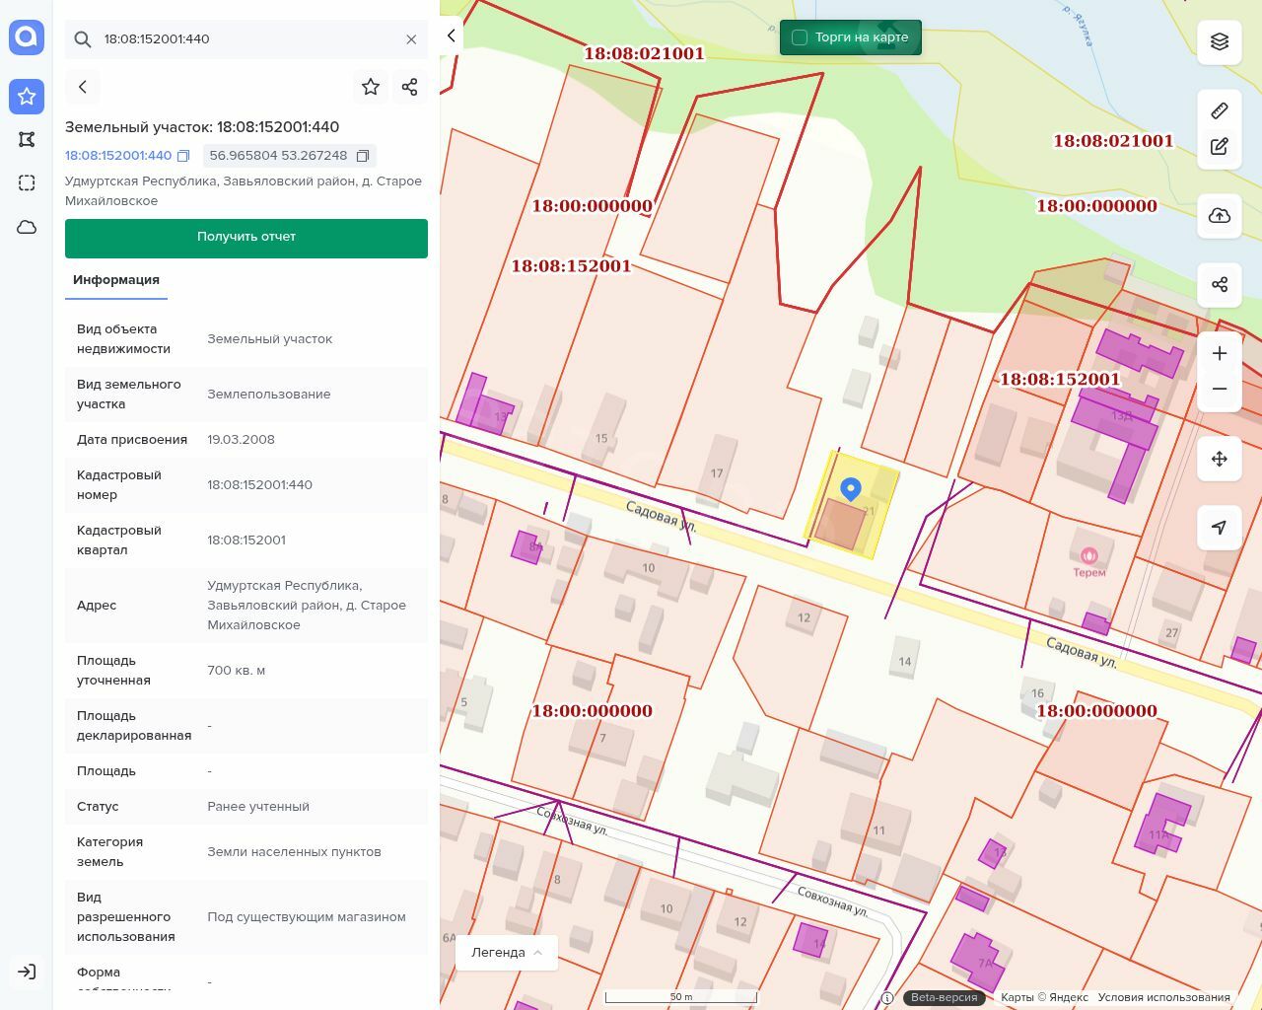1262x1010 pixels.
Task: Select the ruler measurement tool
Action: point(1220,110)
